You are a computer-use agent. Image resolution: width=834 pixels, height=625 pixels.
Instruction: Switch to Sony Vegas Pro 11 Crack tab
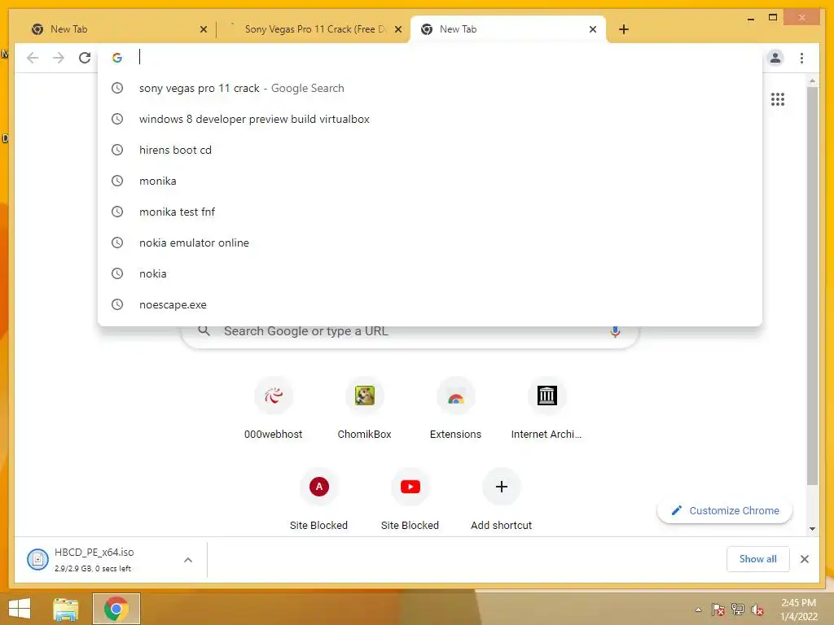pyautogui.click(x=314, y=29)
